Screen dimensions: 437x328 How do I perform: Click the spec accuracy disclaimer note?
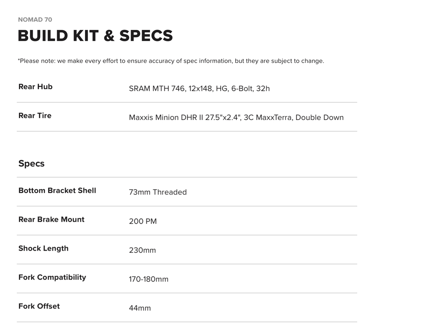(171, 61)
